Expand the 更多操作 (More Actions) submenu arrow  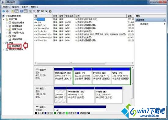(164, 24)
